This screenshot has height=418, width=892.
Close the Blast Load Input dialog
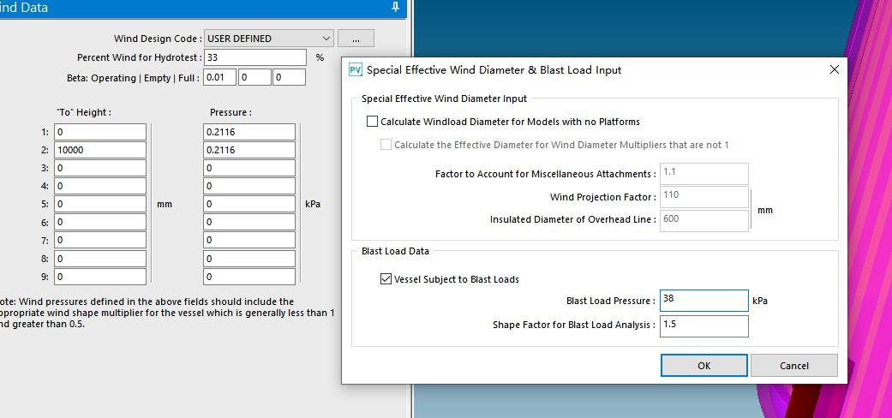834,70
